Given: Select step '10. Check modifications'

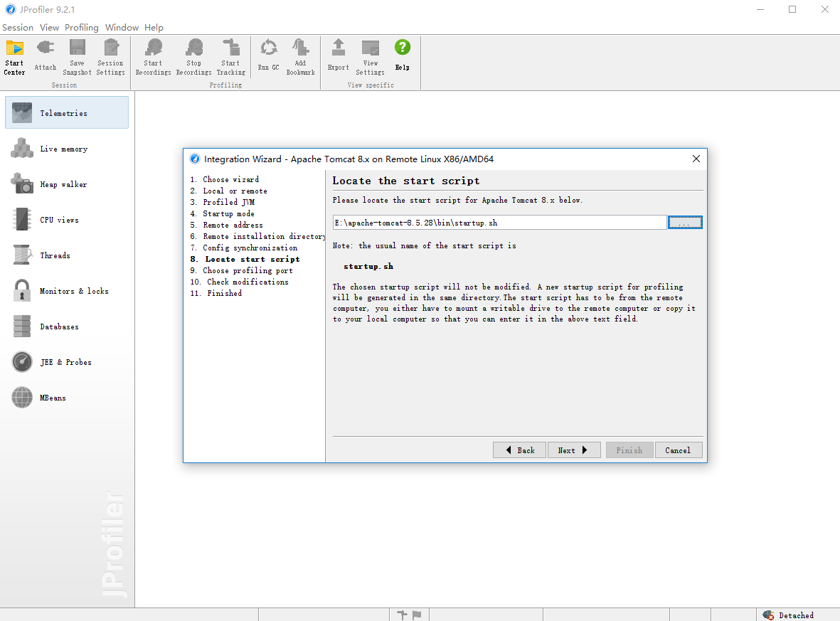Looking at the screenshot, I should point(240,282).
